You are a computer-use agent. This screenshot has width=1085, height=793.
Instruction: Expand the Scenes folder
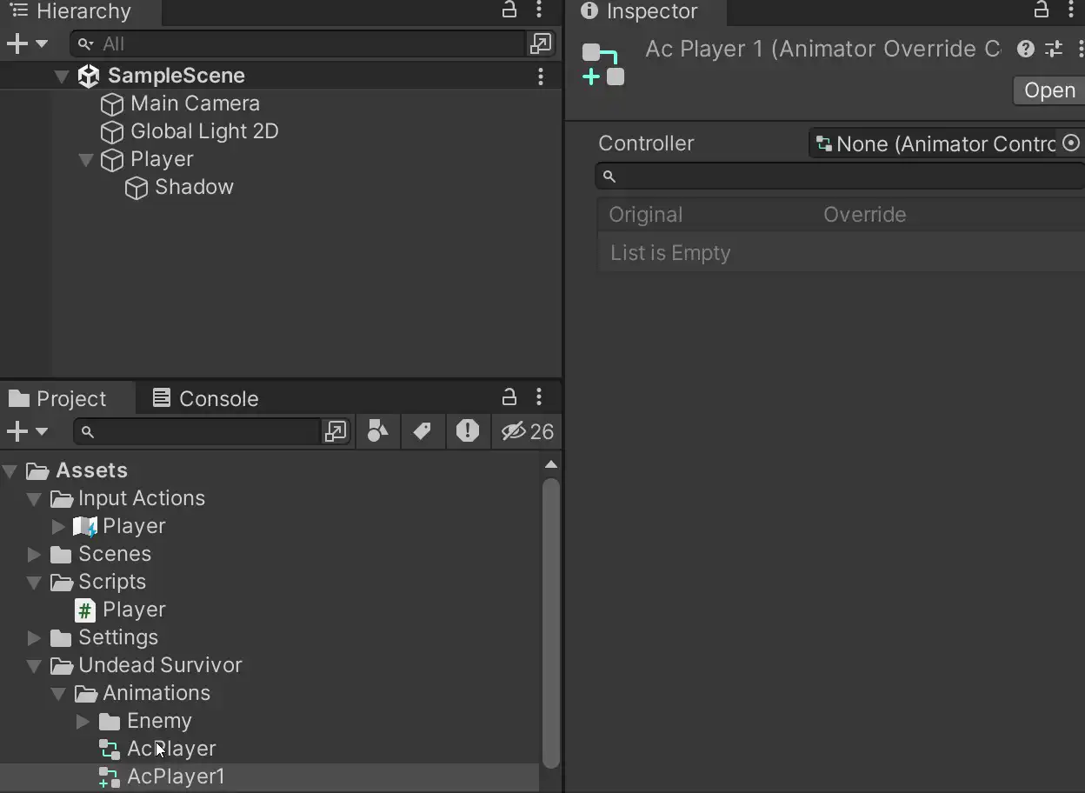[x=34, y=555]
